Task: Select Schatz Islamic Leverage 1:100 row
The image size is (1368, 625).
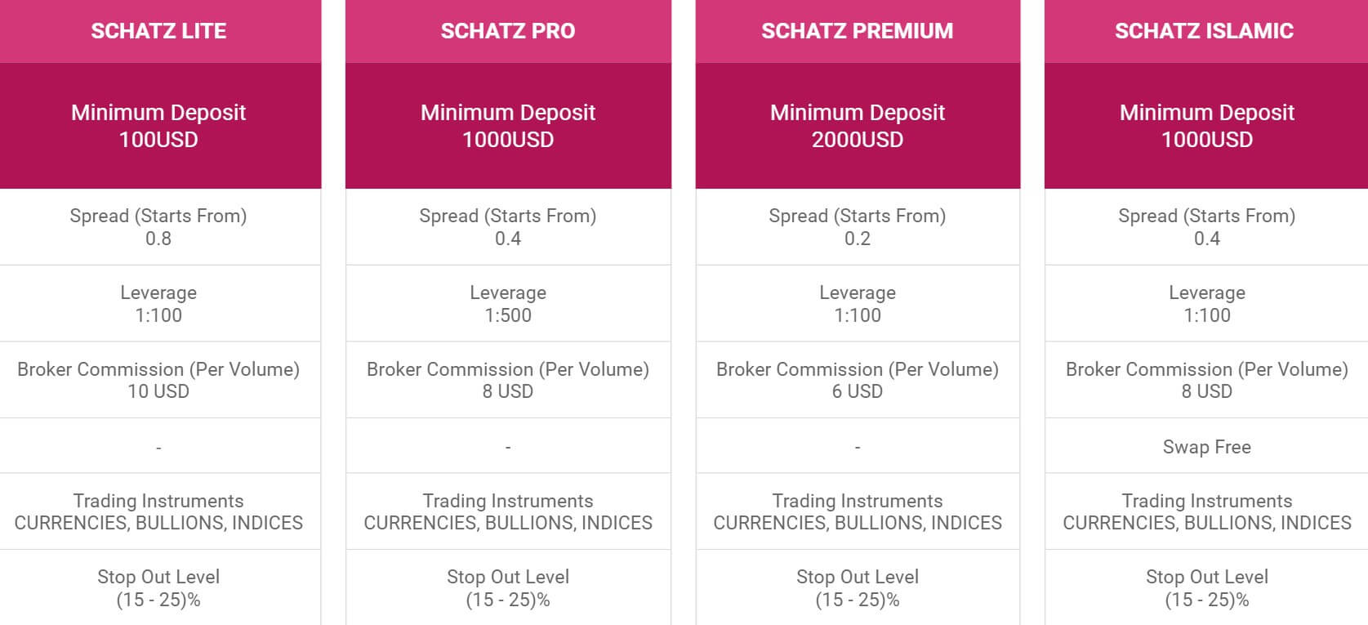Action: [x=1206, y=304]
